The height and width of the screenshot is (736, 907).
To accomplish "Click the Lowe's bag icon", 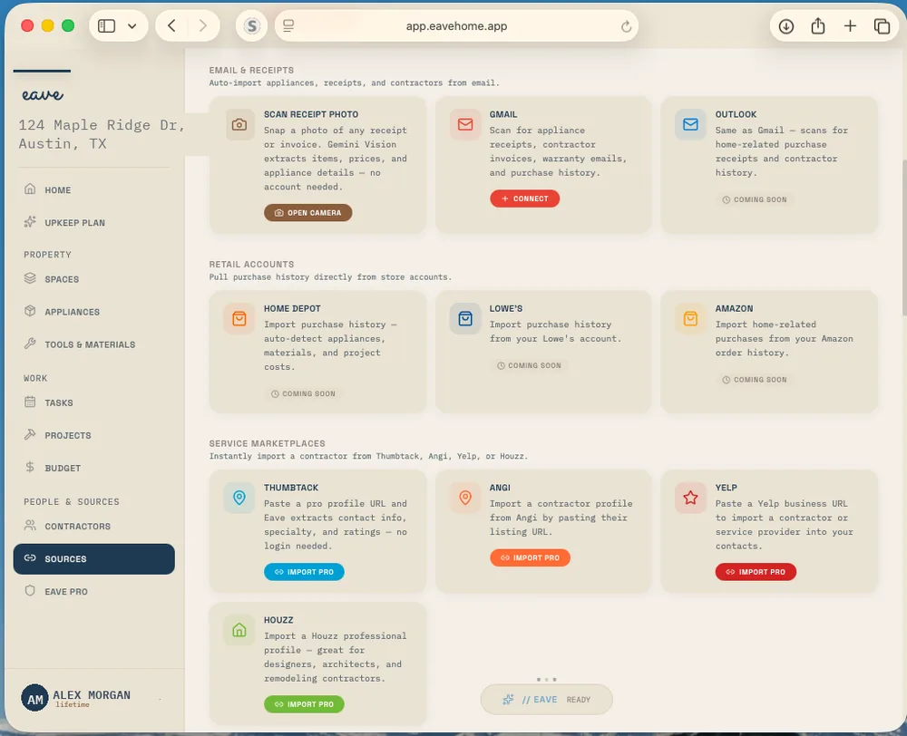I will pos(465,318).
